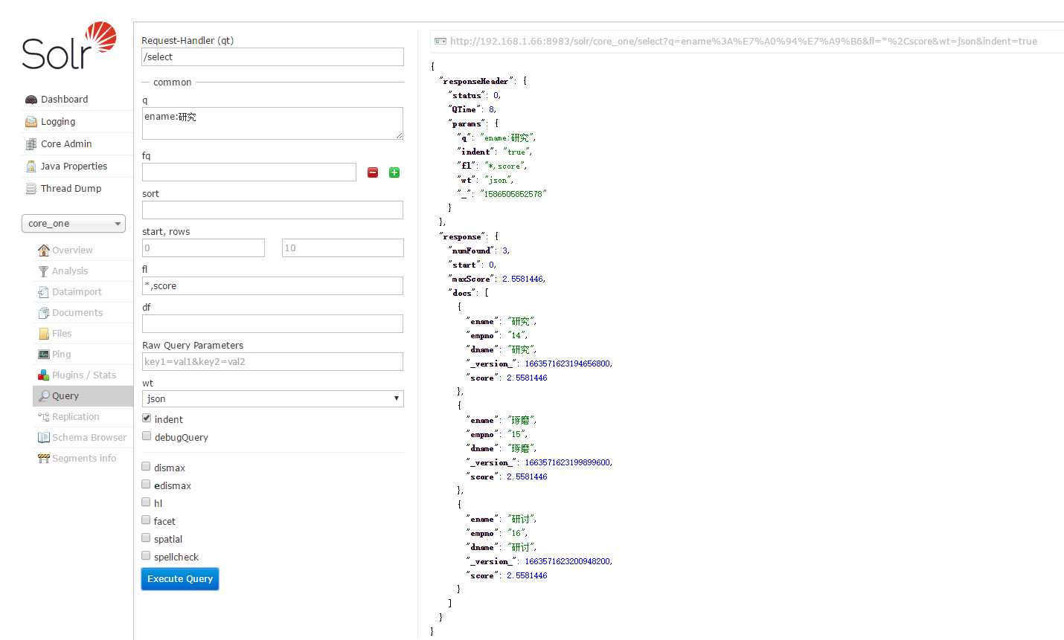Click the Request-Handler /select field

(273, 57)
